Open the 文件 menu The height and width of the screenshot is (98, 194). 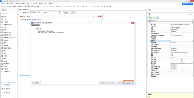click(x=3, y=4)
